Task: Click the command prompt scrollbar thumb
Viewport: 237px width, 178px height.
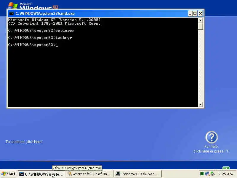Action: tap(200, 26)
